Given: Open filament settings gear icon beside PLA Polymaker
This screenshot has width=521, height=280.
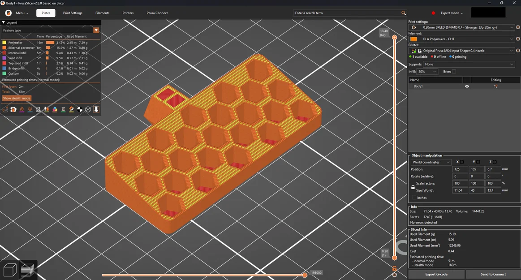Looking at the screenshot, I should tap(518, 39).
